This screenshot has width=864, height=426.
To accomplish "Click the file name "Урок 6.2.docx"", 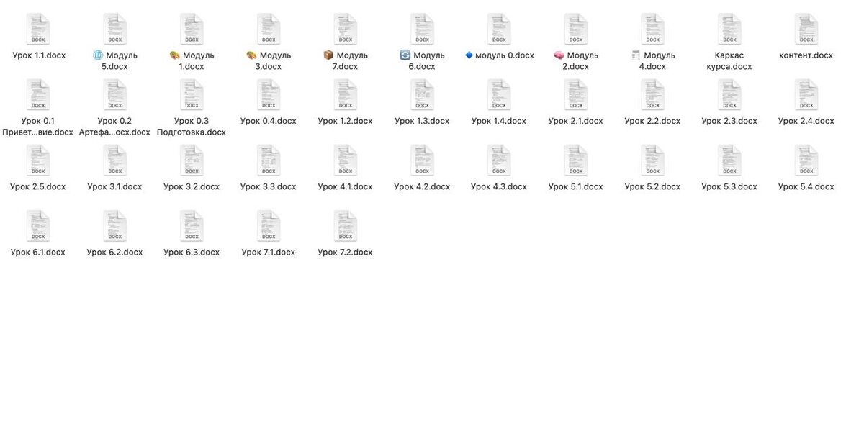I will (115, 253).
